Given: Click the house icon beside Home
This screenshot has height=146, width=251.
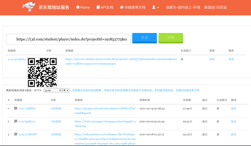Looking at the screenshot, I should [x=78, y=7].
